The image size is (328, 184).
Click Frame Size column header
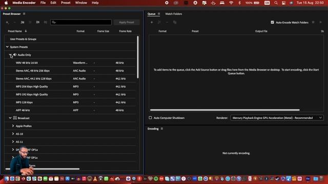point(103,31)
